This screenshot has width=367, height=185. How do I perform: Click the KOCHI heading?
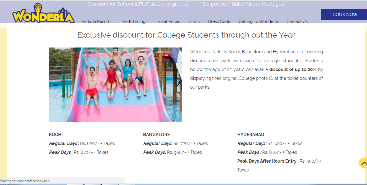tap(56, 135)
